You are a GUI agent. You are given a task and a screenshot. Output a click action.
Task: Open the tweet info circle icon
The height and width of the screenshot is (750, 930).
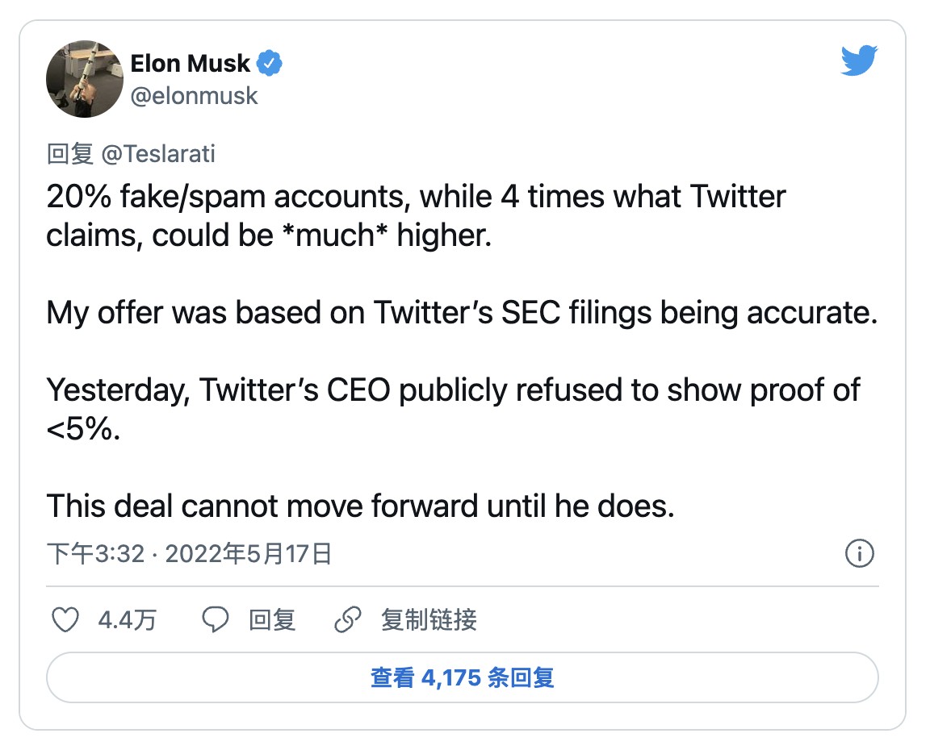[x=859, y=554]
